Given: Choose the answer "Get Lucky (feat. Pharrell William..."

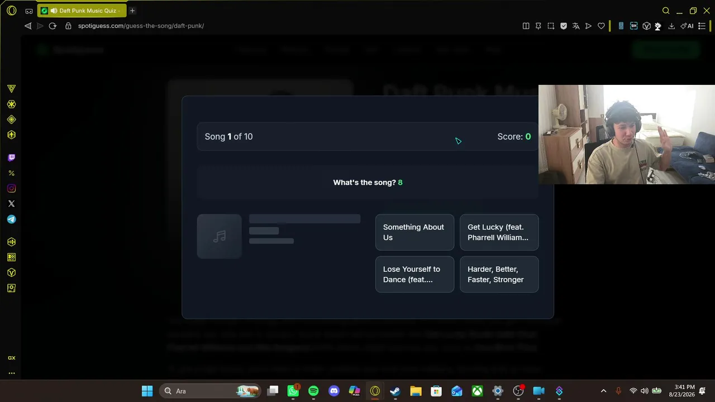Looking at the screenshot, I should tap(499, 232).
